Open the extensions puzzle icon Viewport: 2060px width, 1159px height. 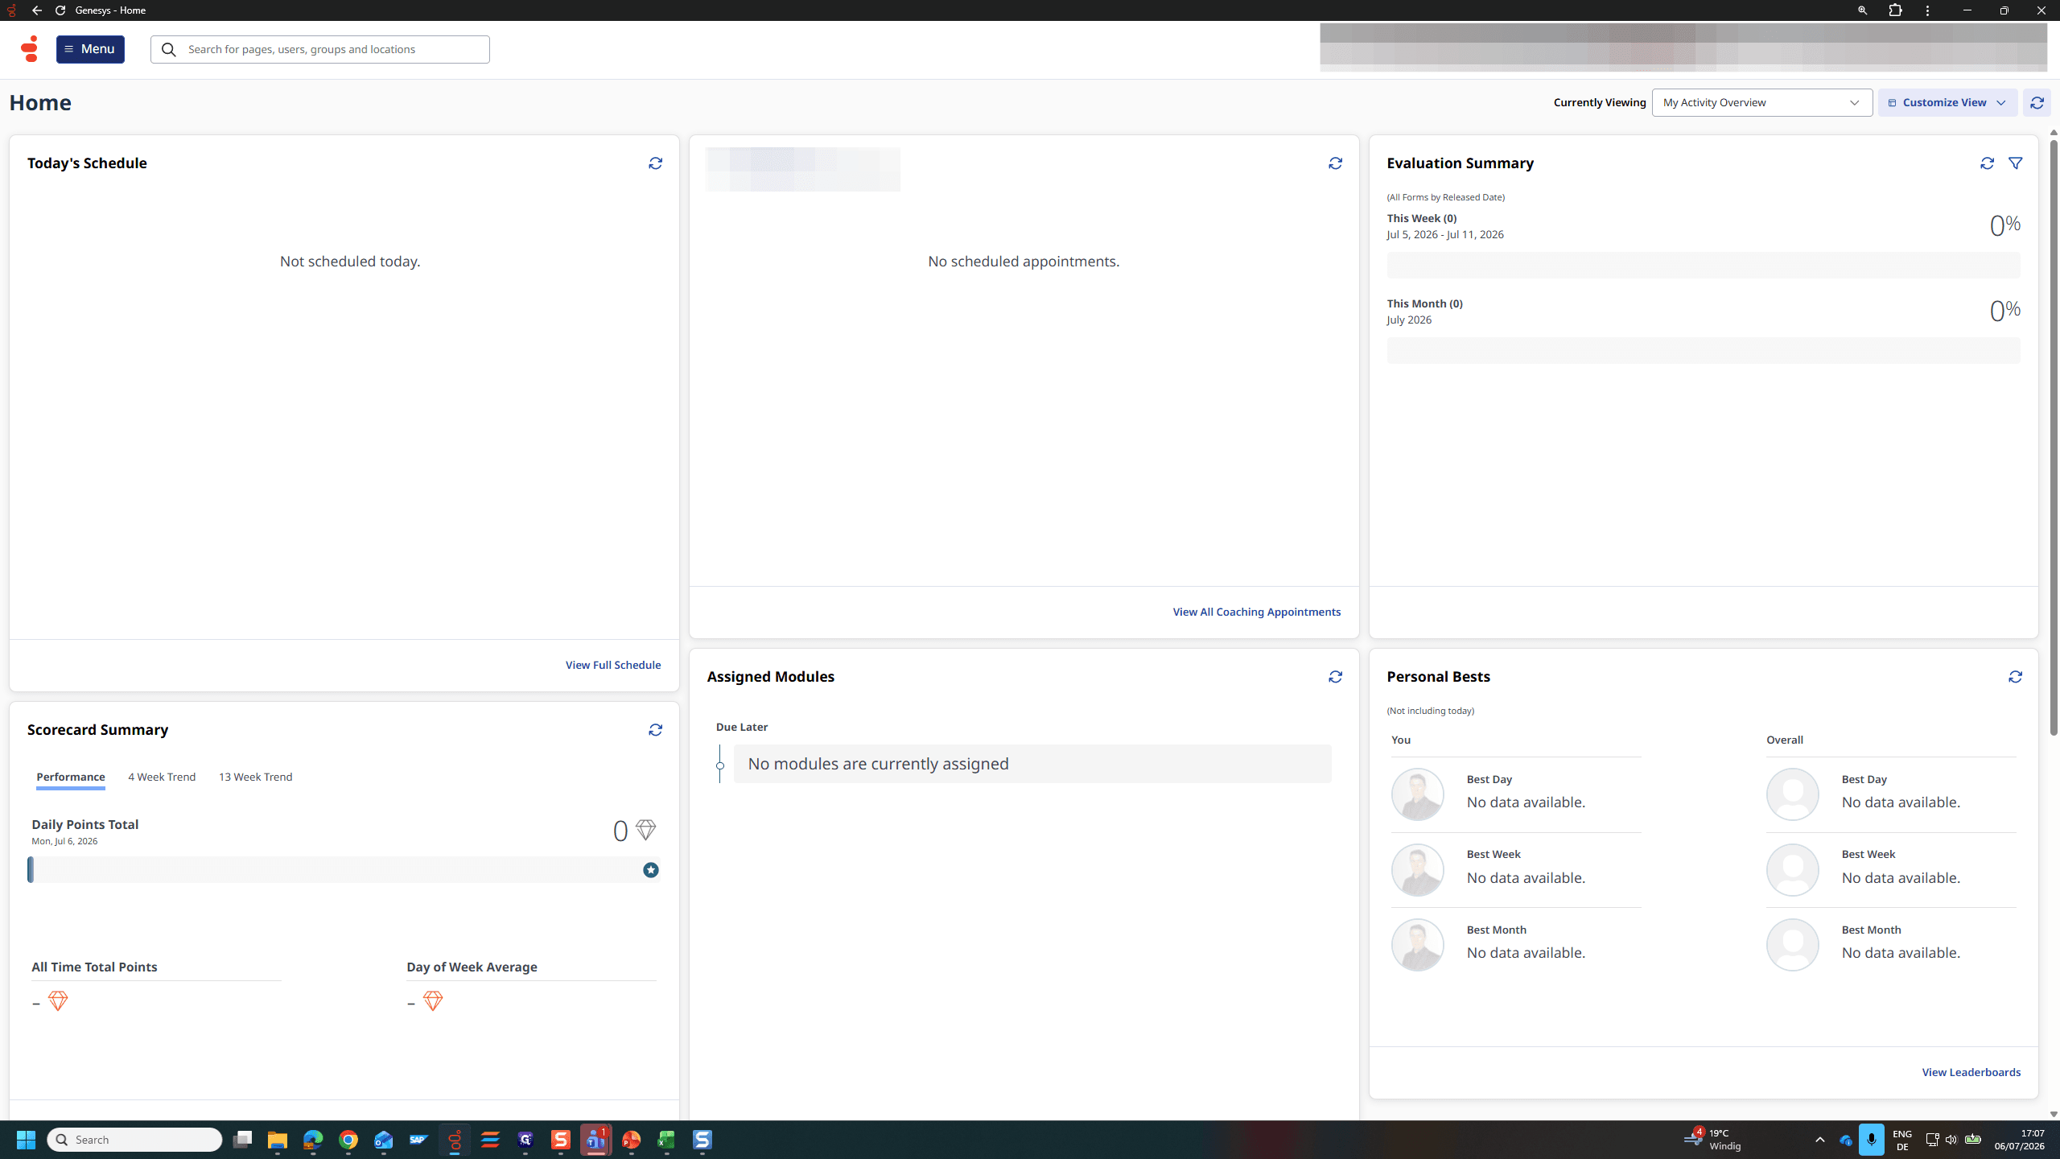(1896, 10)
